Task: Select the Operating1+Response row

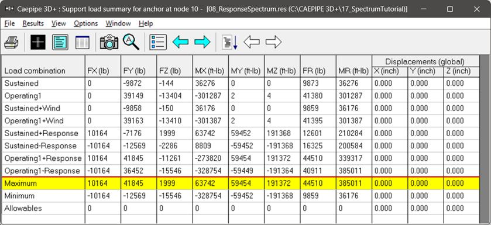Action: tap(241, 158)
